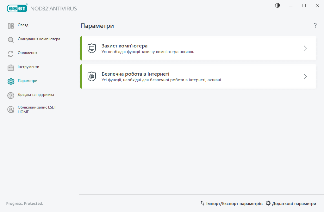The width and height of the screenshot is (324, 212).
Task: Click the Parameters gear icon in sidebar
Action: pyautogui.click(x=11, y=82)
